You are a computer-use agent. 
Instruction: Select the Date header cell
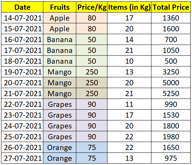pyautogui.click(x=22, y=7)
